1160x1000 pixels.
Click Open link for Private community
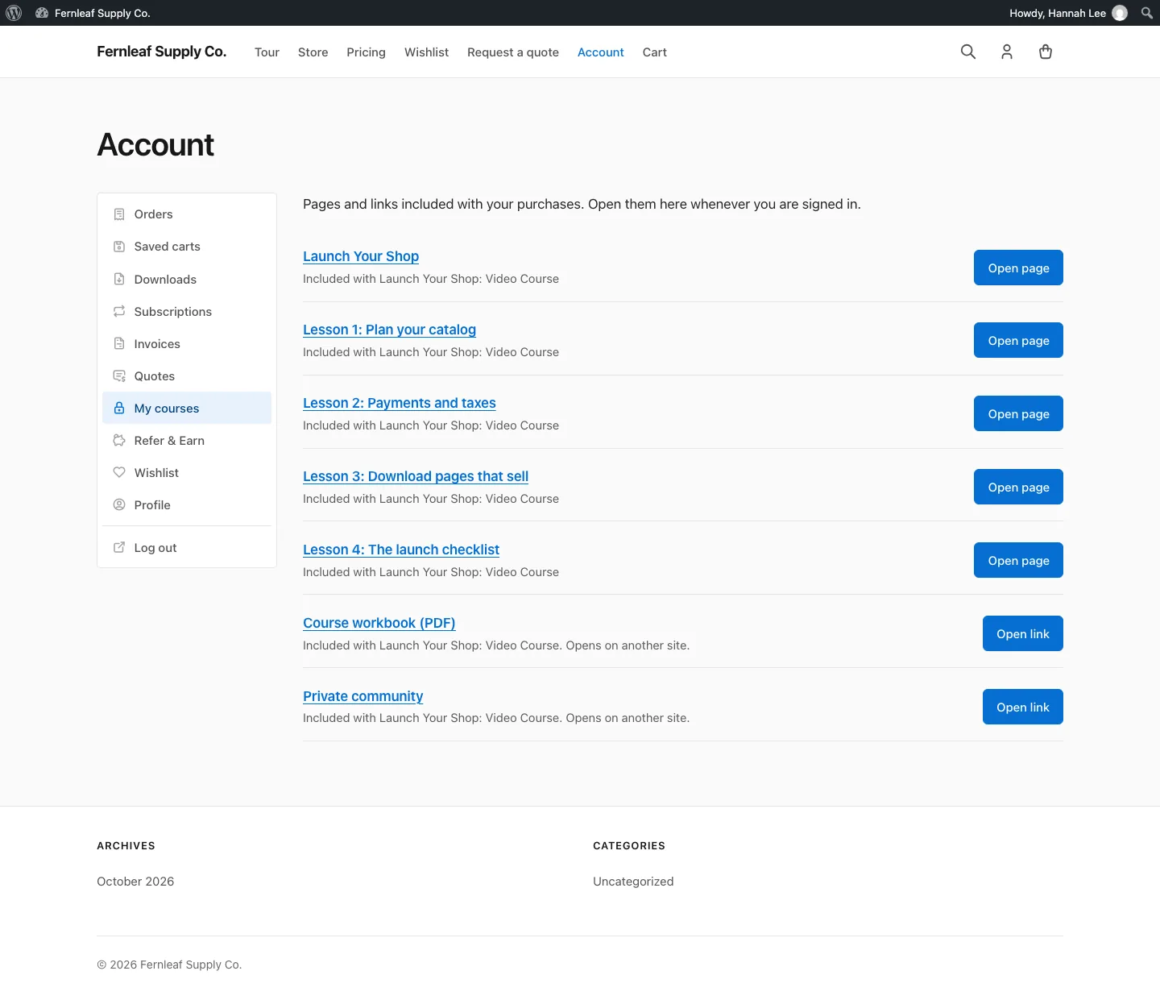[1023, 707]
